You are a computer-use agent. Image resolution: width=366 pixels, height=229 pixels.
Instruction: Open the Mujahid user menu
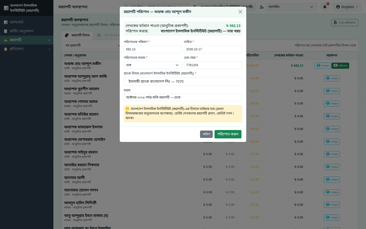point(347,7)
